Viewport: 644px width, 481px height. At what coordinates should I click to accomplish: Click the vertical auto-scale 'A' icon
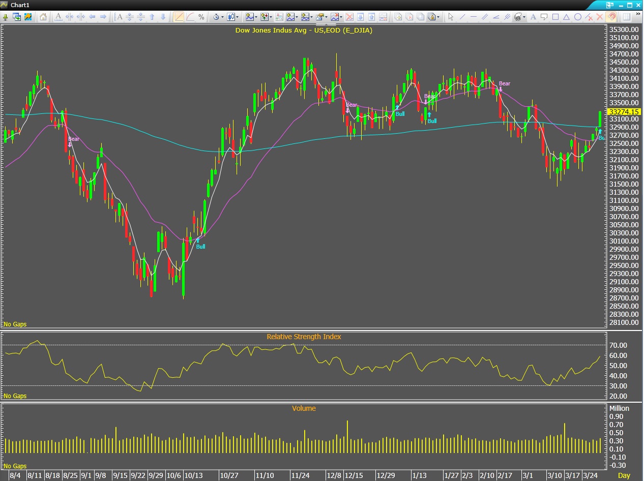click(119, 17)
